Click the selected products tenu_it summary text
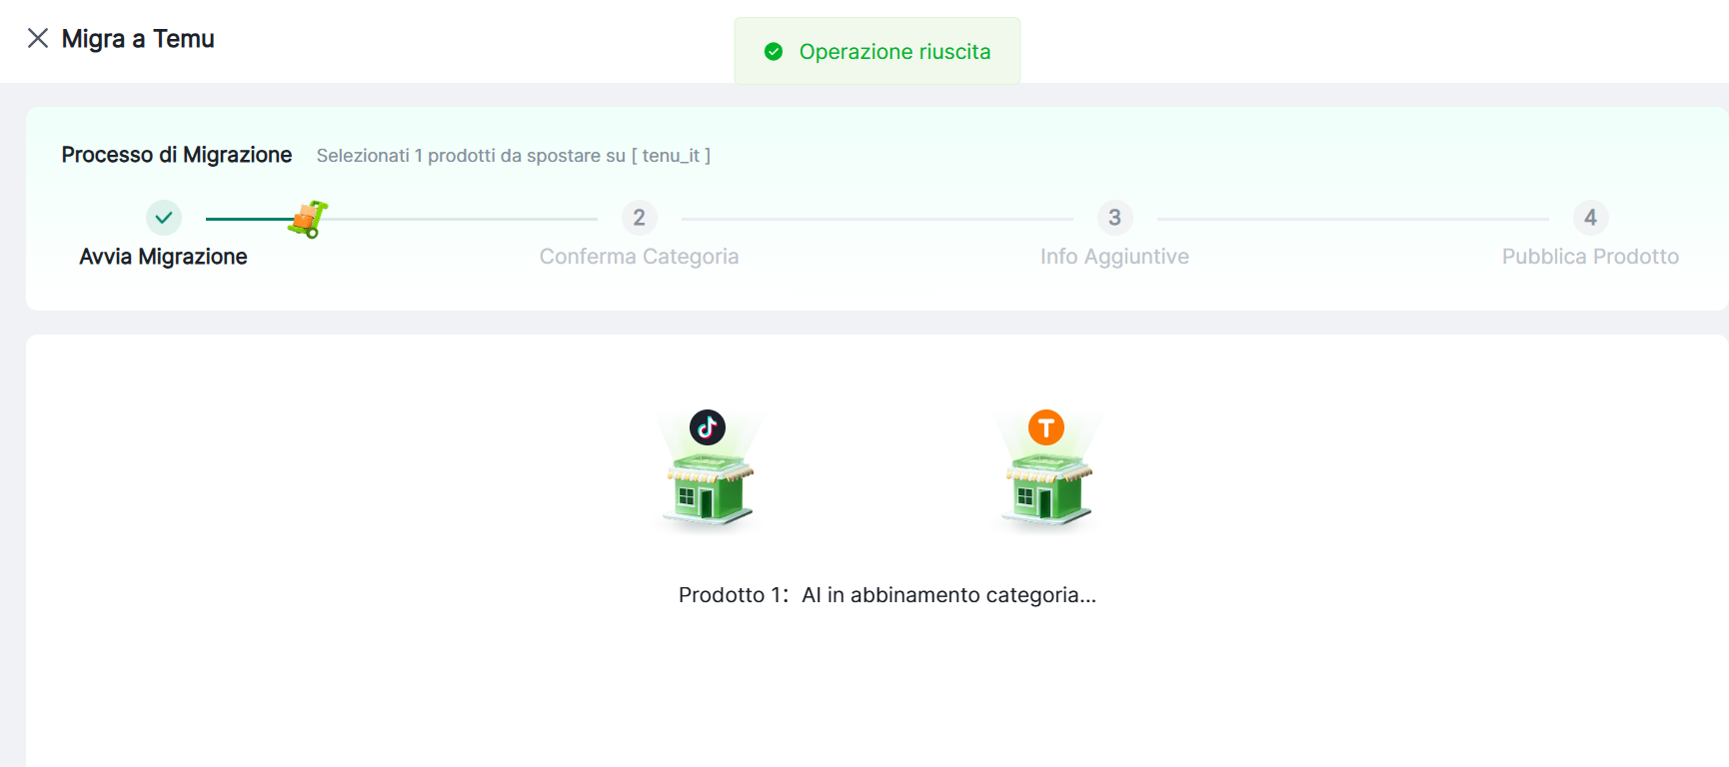This screenshot has width=1729, height=767. [x=514, y=156]
